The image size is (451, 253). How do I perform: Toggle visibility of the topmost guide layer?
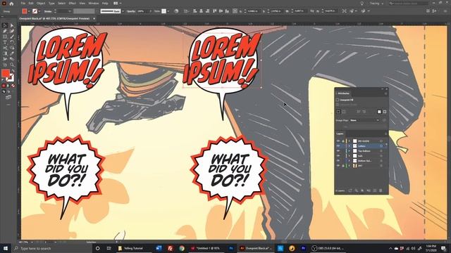[x=338, y=141]
